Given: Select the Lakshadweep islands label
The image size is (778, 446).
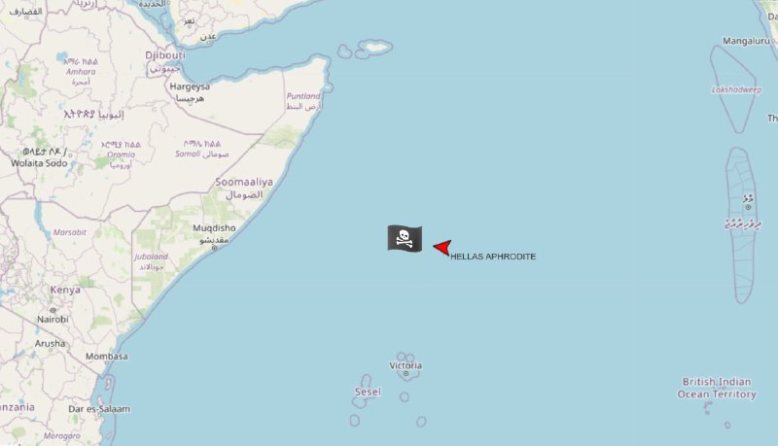Looking at the screenshot, I should click(736, 89).
